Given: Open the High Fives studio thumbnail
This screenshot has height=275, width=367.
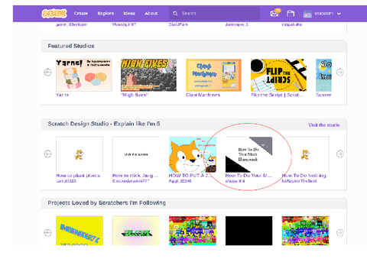Looking at the screenshot, I should pyautogui.click(x=148, y=75).
